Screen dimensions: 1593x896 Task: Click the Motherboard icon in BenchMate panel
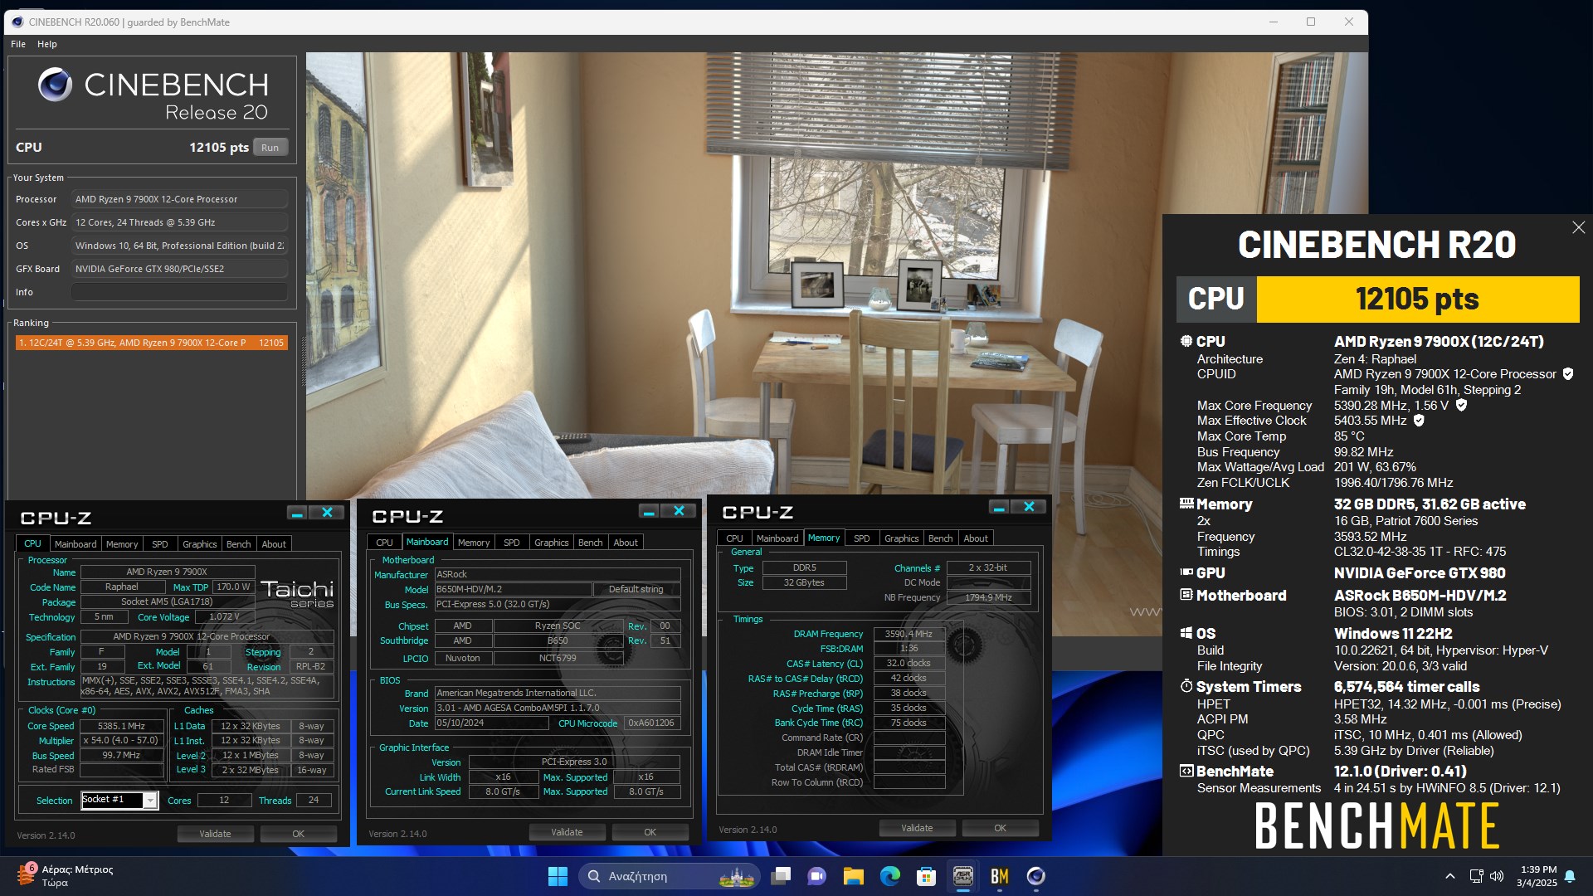tap(1186, 595)
